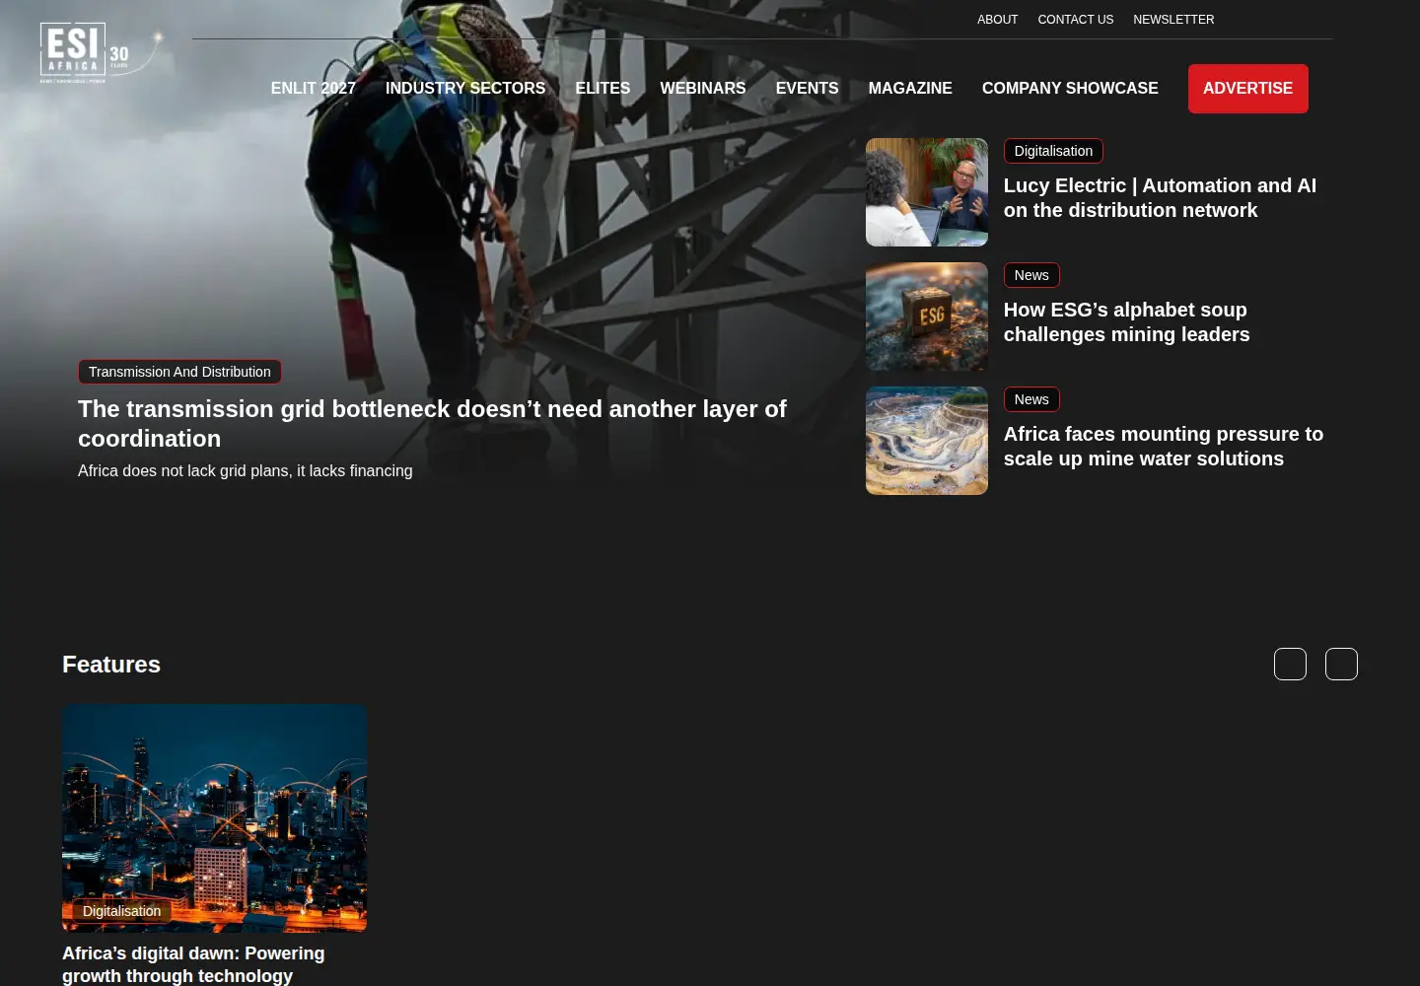This screenshot has width=1420, height=986.
Task: Open the Lucy Electric article thumbnail
Action: pyautogui.click(x=926, y=192)
